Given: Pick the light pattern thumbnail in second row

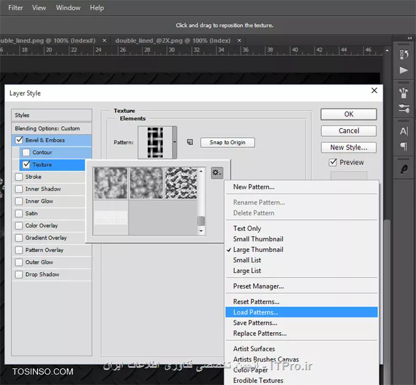Looking at the screenshot, I should click(110, 218).
